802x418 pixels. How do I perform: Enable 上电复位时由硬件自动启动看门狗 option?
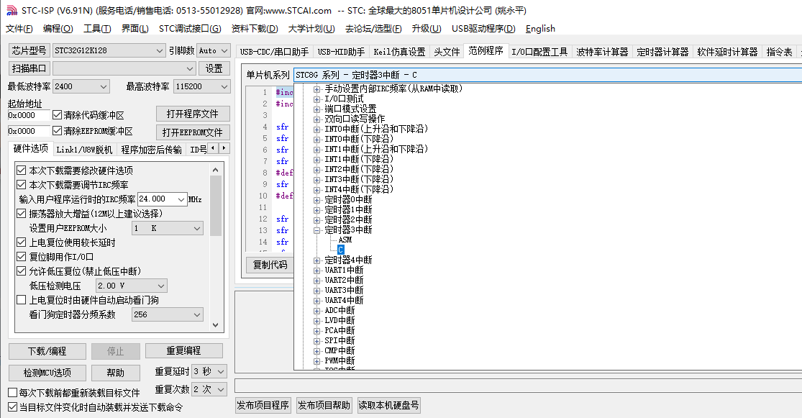point(22,300)
